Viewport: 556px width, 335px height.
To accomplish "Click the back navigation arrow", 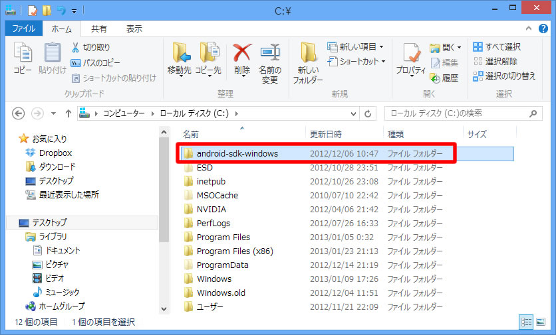I will click(19, 113).
